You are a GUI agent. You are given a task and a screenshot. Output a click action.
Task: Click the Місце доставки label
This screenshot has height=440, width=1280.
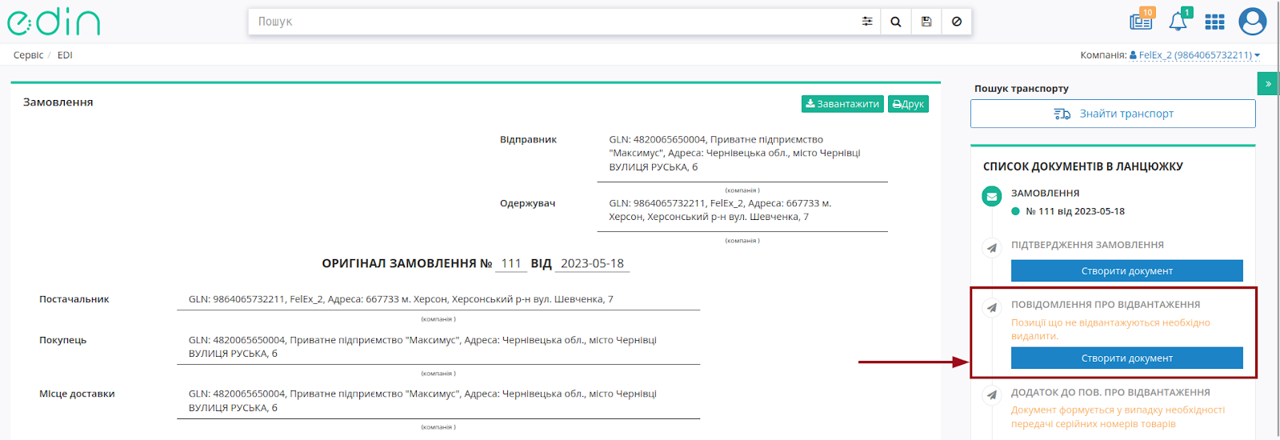tap(77, 394)
